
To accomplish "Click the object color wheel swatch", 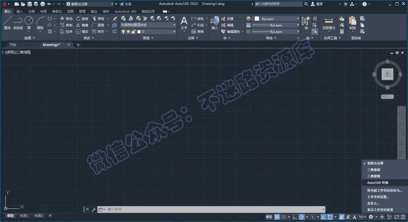I will [x=249, y=19].
